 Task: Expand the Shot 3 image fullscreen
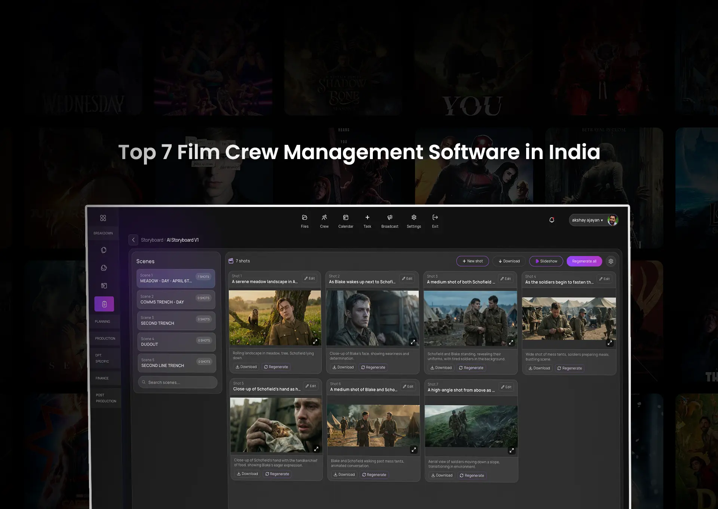(x=511, y=342)
